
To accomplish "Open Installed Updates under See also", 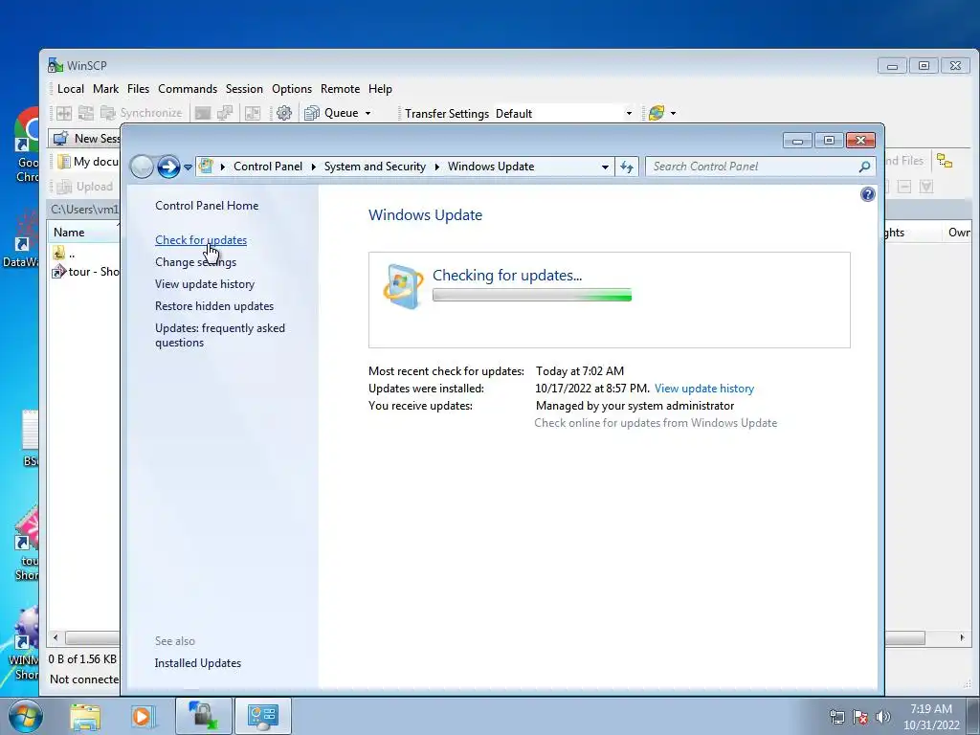I will [197, 663].
